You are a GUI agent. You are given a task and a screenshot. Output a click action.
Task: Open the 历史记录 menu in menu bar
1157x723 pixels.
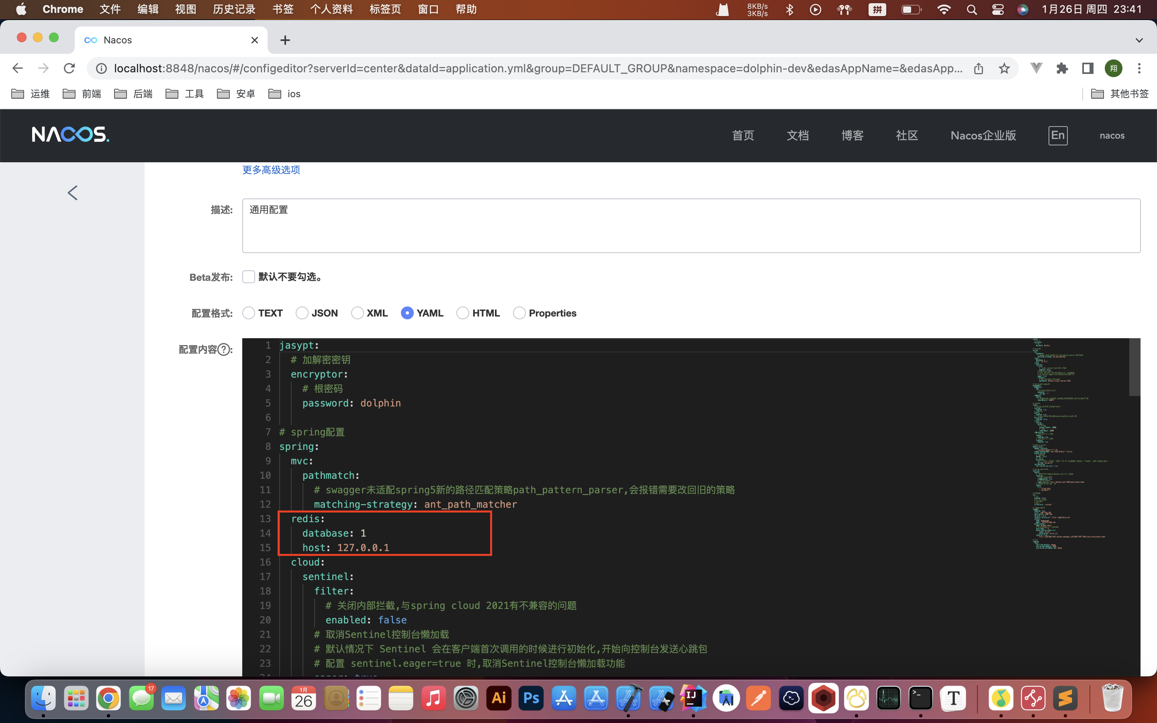[x=234, y=9]
